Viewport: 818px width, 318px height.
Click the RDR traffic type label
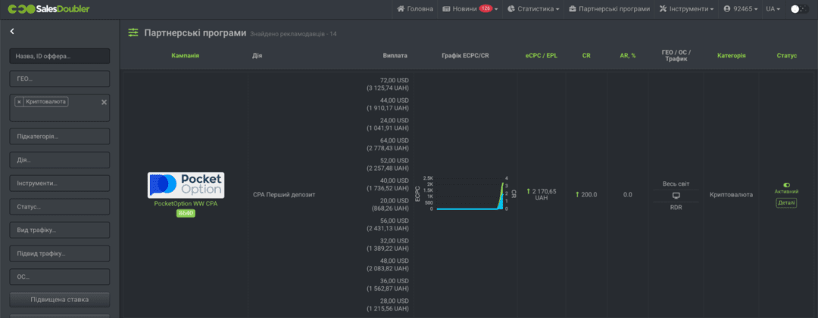(x=676, y=207)
